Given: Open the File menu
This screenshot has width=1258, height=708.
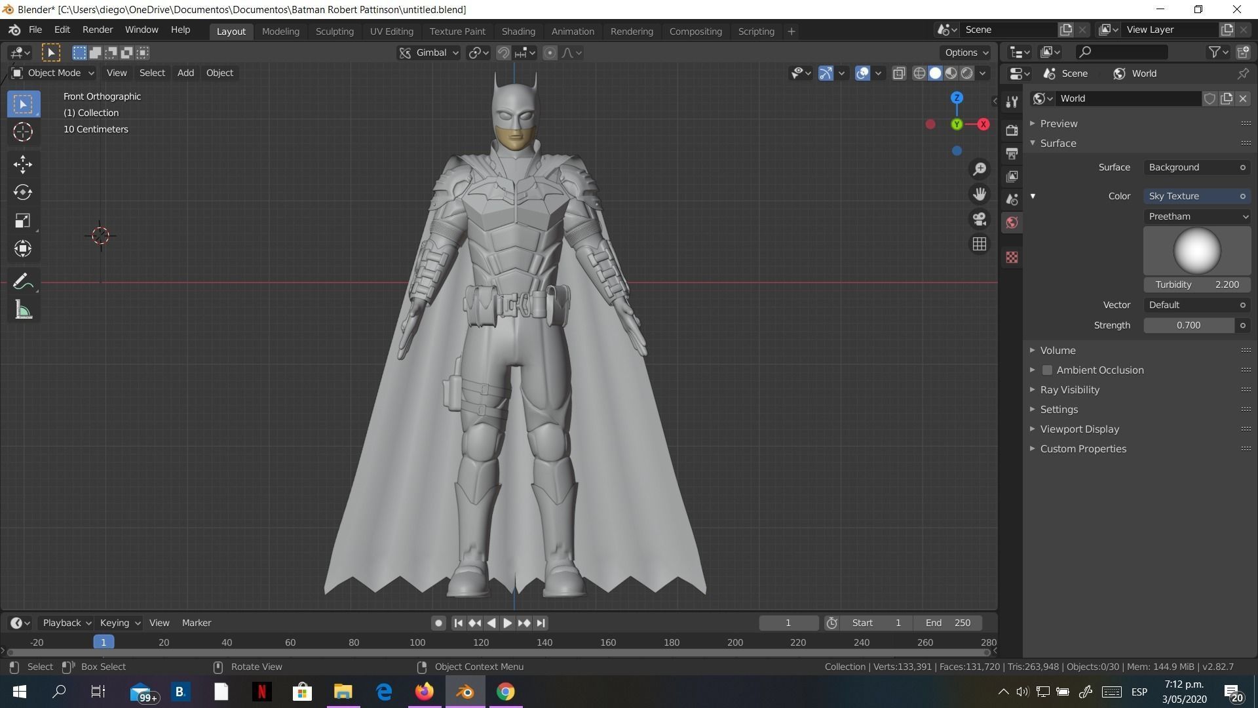Looking at the screenshot, I should (35, 30).
